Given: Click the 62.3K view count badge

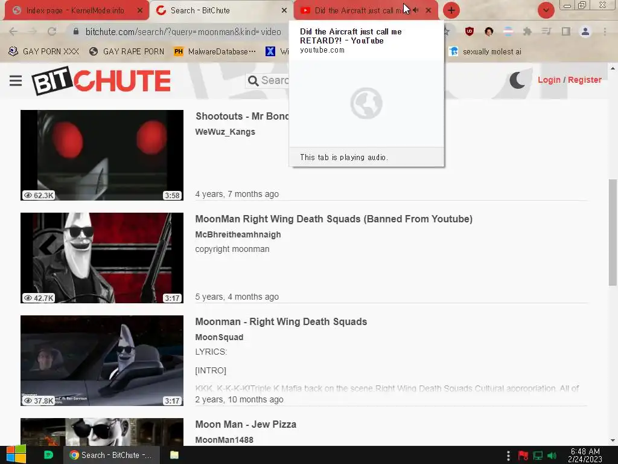Looking at the screenshot, I should [x=39, y=195].
